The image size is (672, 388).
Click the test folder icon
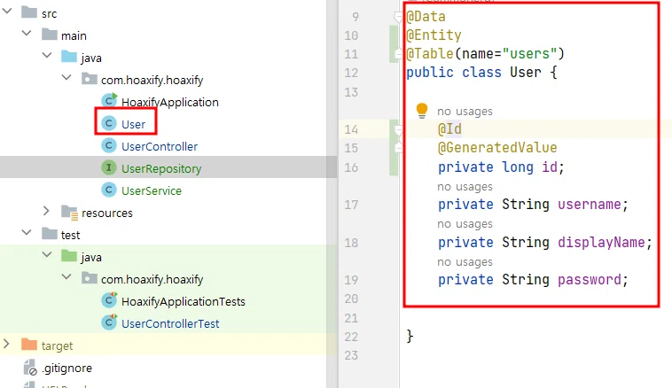point(50,234)
